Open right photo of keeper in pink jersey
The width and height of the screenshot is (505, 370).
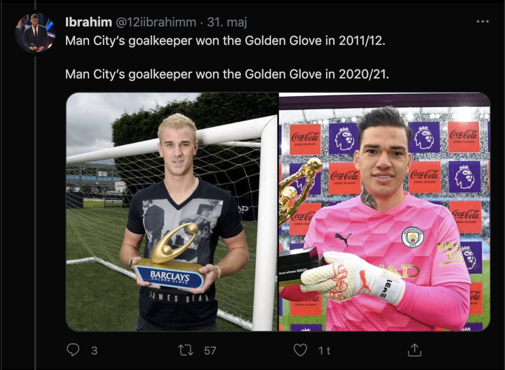(x=385, y=212)
